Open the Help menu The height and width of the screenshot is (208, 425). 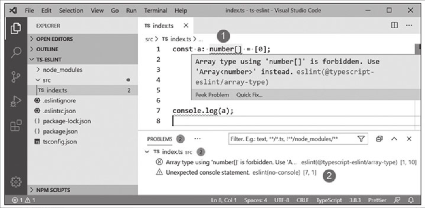coord(181,11)
